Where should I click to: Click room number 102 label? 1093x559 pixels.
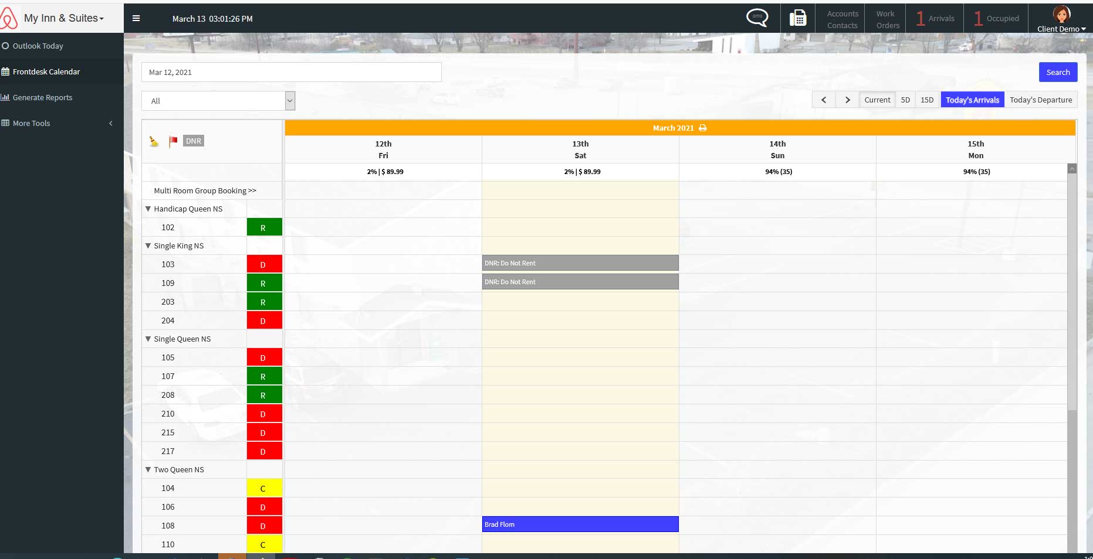click(168, 227)
